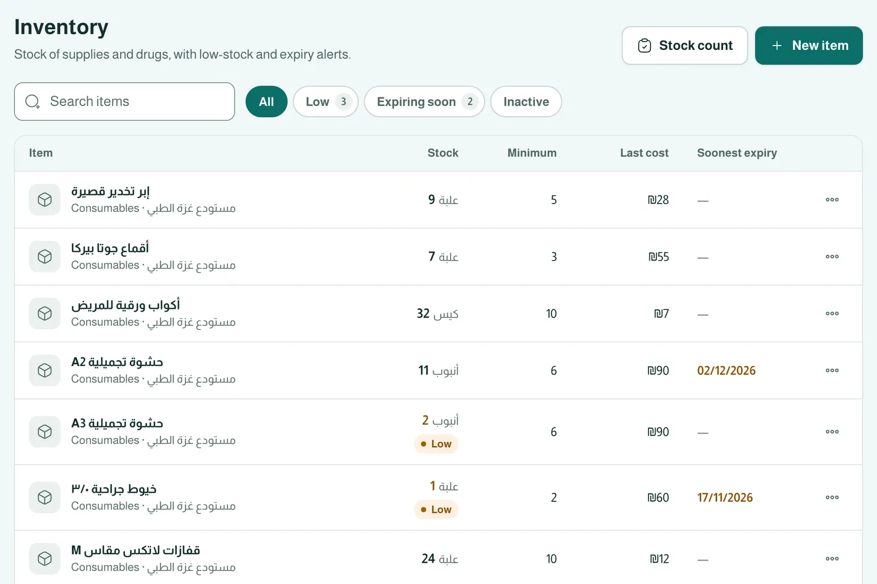Open more options for حشوة تجميلية A3 row
Screen dimensions: 877x584
(832, 432)
